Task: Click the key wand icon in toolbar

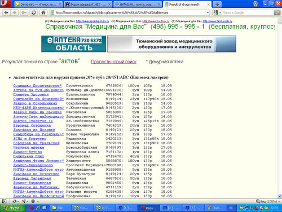Action: (x=24, y=12)
